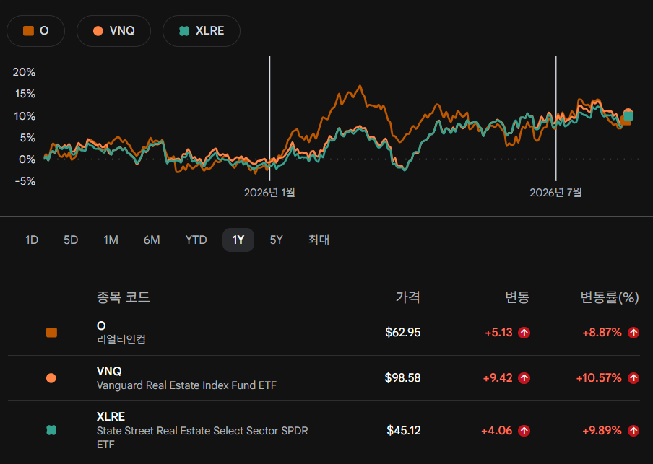Click the 2026년 7월 axis label

(x=555, y=193)
